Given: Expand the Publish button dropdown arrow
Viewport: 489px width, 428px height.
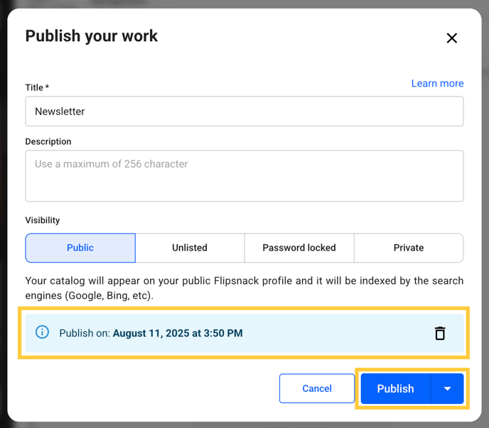Looking at the screenshot, I should click(x=448, y=388).
